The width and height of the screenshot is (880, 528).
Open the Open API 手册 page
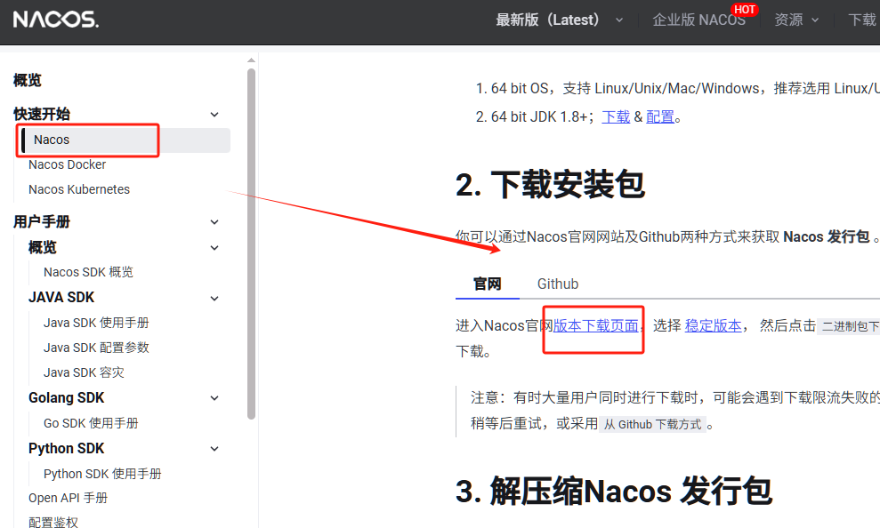[x=68, y=498]
